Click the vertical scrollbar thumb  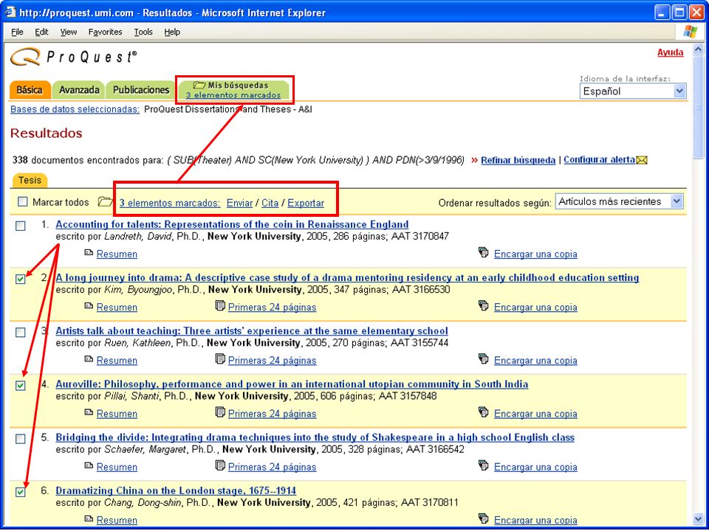(x=698, y=107)
